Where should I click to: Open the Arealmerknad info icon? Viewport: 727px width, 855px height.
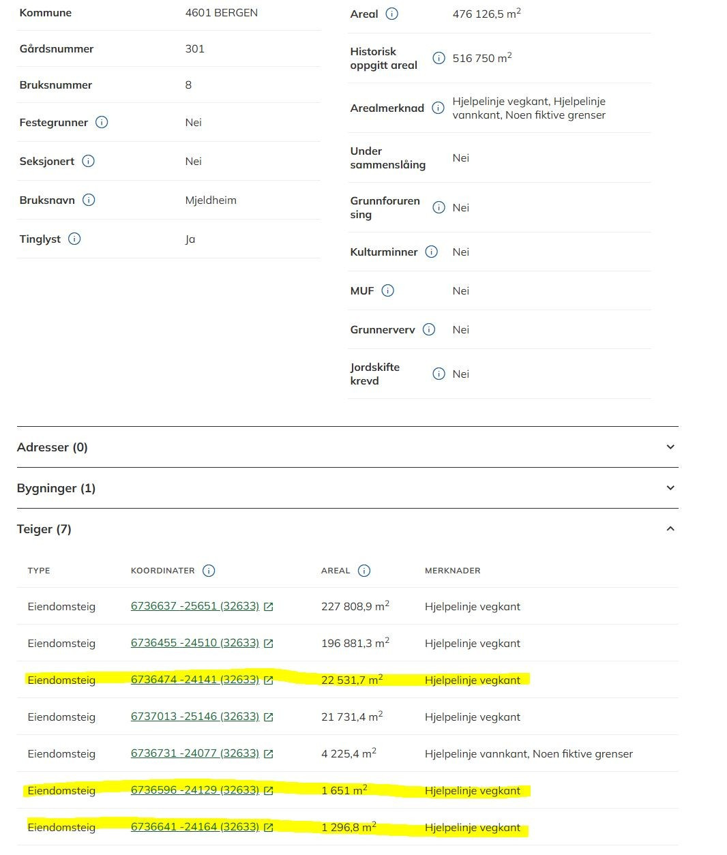coord(439,108)
